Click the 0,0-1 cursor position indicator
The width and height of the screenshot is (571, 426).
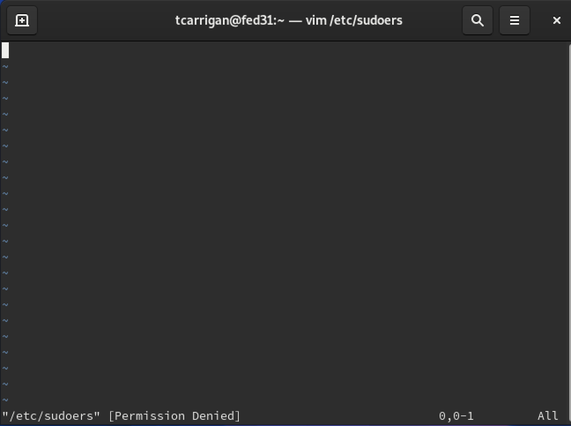pos(456,416)
